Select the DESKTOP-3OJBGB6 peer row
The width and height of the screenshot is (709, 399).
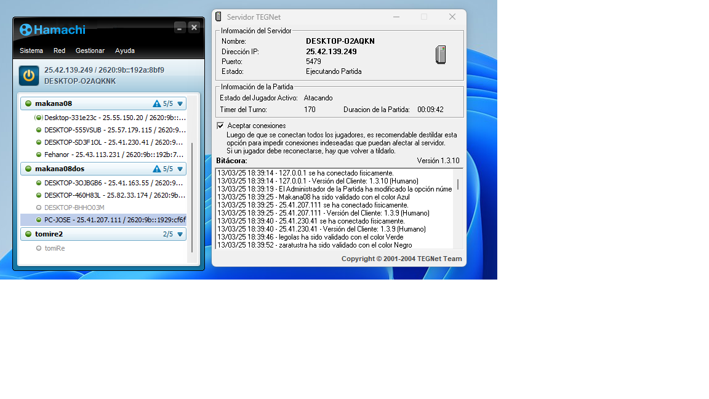103,183
